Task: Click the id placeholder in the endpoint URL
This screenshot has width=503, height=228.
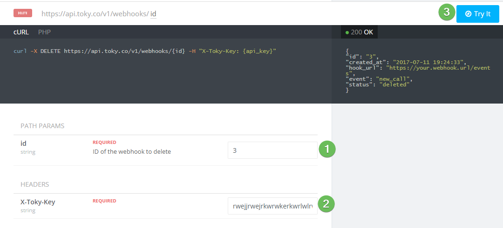Action: [x=153, y=14]
